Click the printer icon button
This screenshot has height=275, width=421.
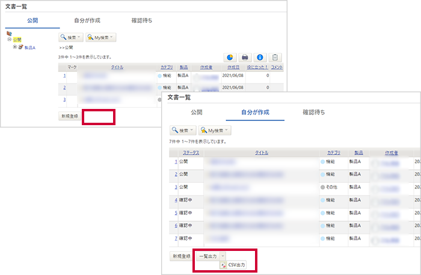pyautogui.click(x=245, y=57)
